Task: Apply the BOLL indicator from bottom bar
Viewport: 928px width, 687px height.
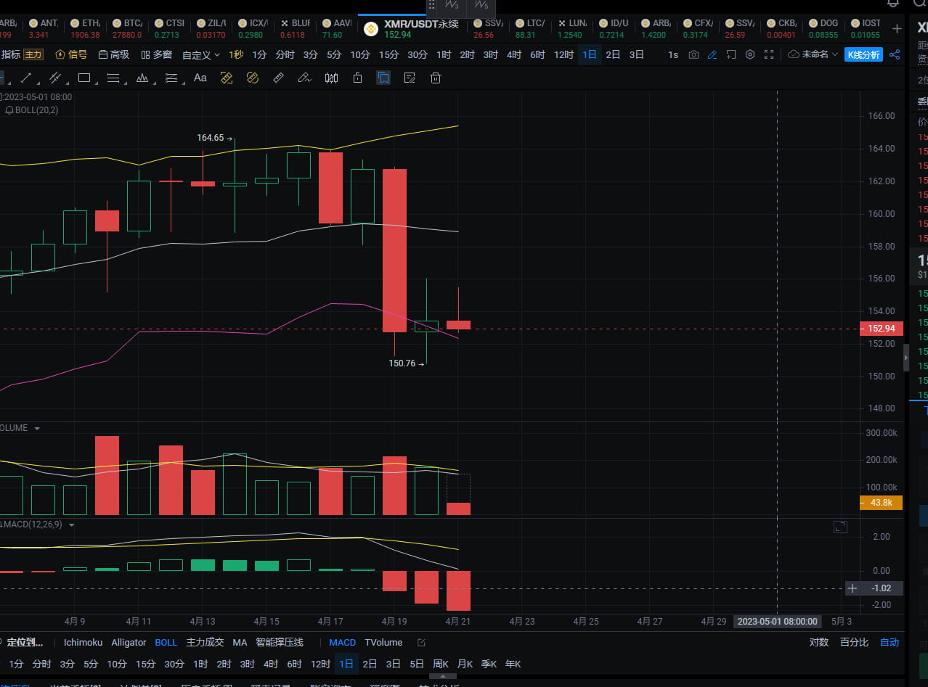Action: 166,642
